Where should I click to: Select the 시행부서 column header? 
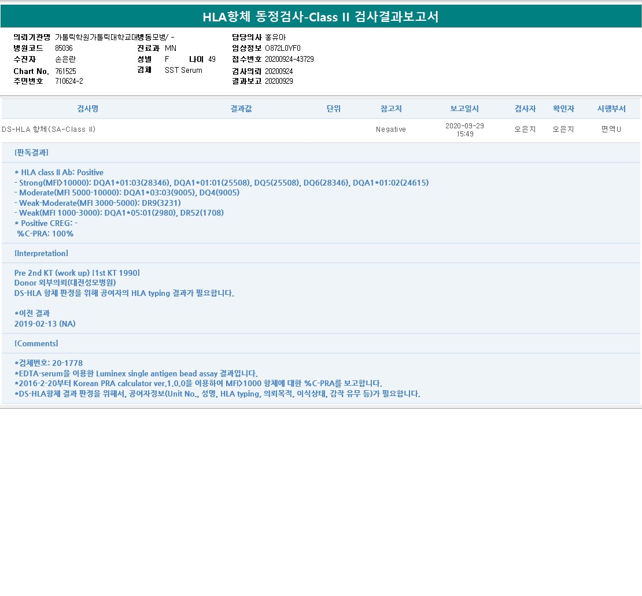(x=611, y=109)
